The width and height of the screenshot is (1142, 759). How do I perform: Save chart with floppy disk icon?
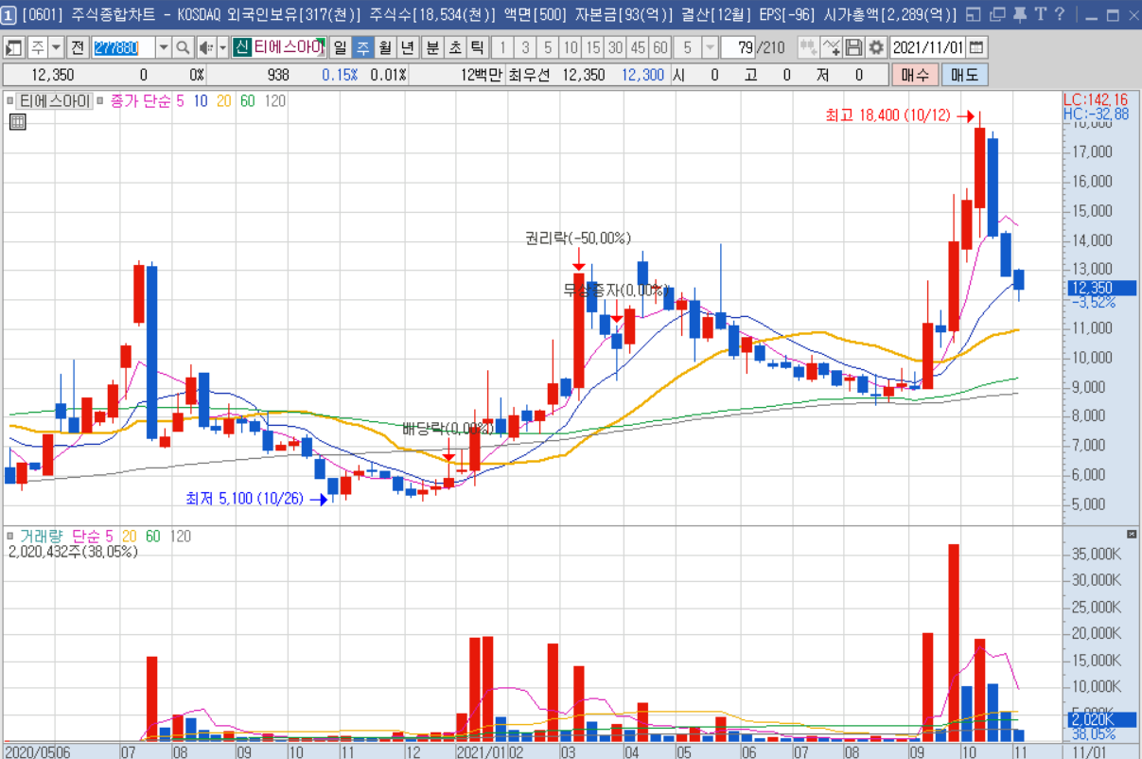click(853, 47)
